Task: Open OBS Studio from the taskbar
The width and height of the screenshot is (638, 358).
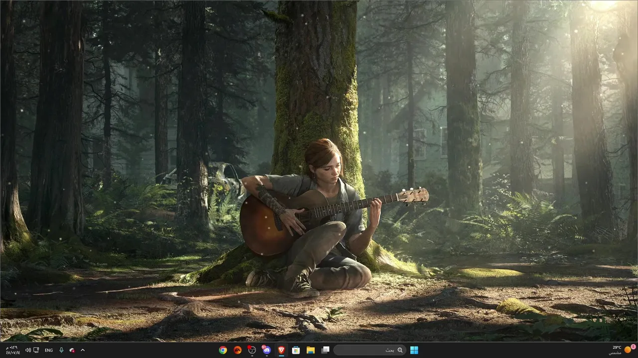Action: (x=252, y=350)
